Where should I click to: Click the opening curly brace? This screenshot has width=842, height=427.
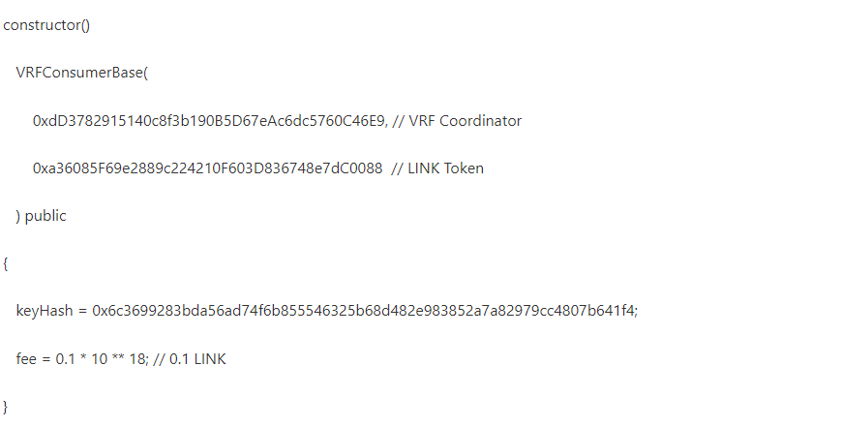pos(6,263)
